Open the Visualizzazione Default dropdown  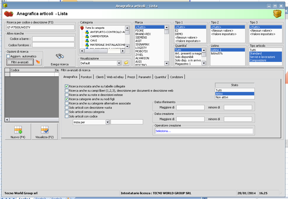tap(119, 63)
